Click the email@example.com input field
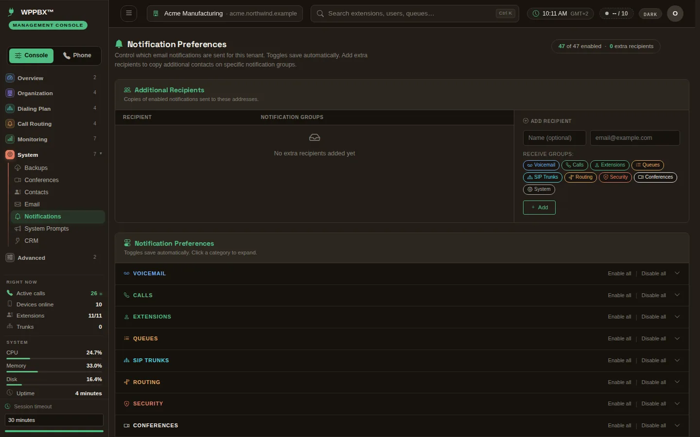700x437 pixels. (635, 138)
